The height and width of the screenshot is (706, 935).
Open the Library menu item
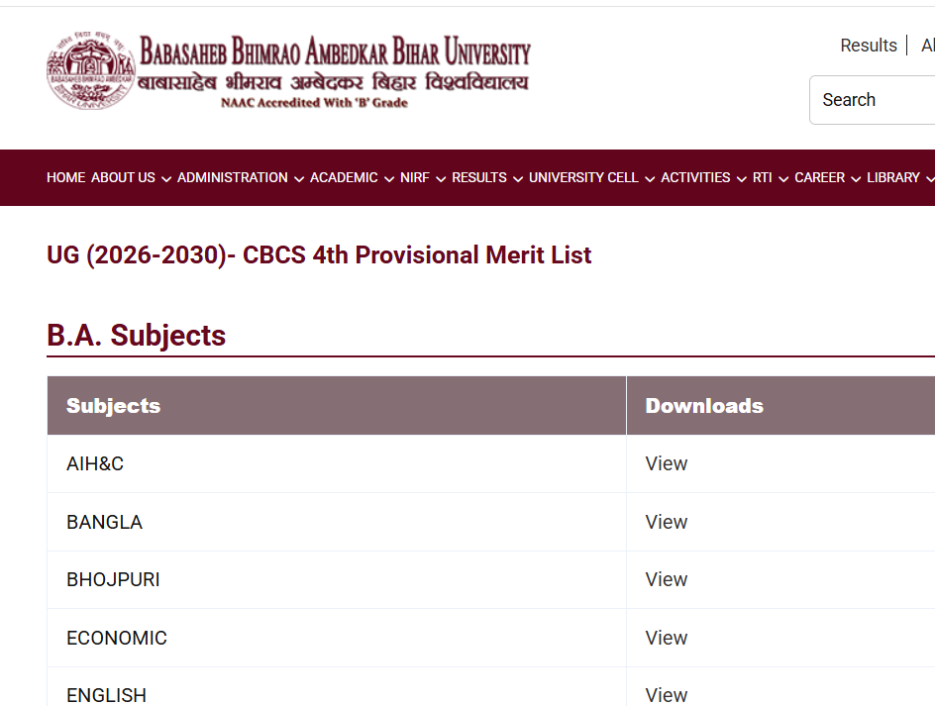[x=892, y=177]
